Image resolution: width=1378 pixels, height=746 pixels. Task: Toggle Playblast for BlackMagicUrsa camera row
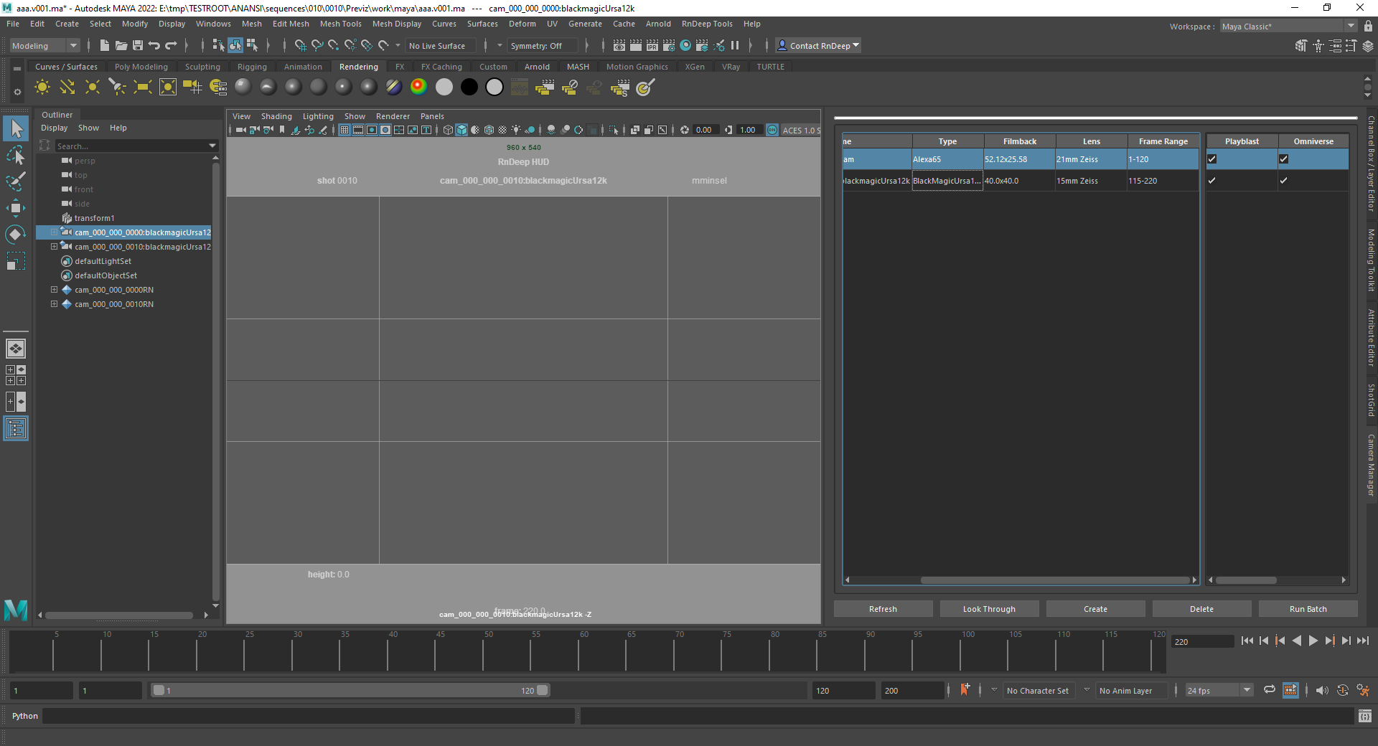pos(1212,181)
